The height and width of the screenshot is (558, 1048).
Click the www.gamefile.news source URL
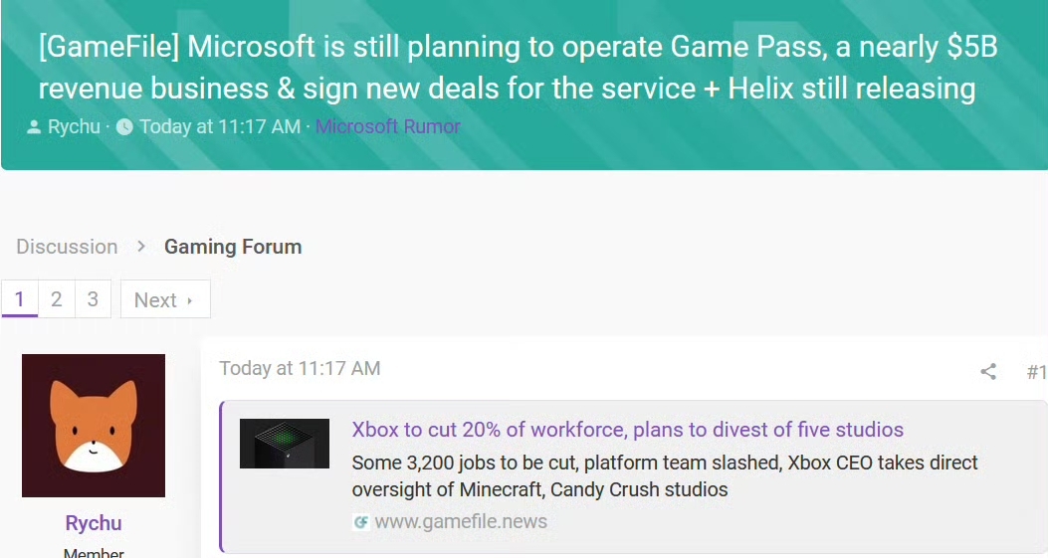pyautogui.click(x=461, y=521)
